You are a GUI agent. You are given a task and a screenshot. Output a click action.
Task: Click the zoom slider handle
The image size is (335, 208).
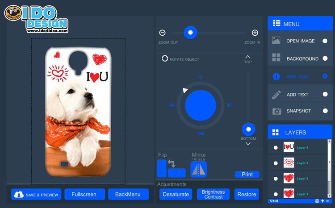[x=190, y=33]
